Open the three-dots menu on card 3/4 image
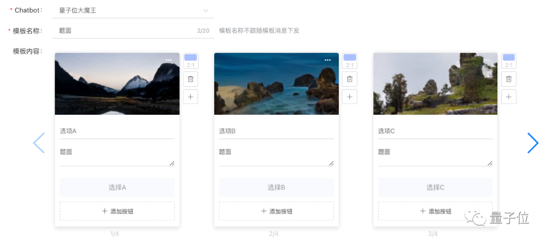 point(487,60)
